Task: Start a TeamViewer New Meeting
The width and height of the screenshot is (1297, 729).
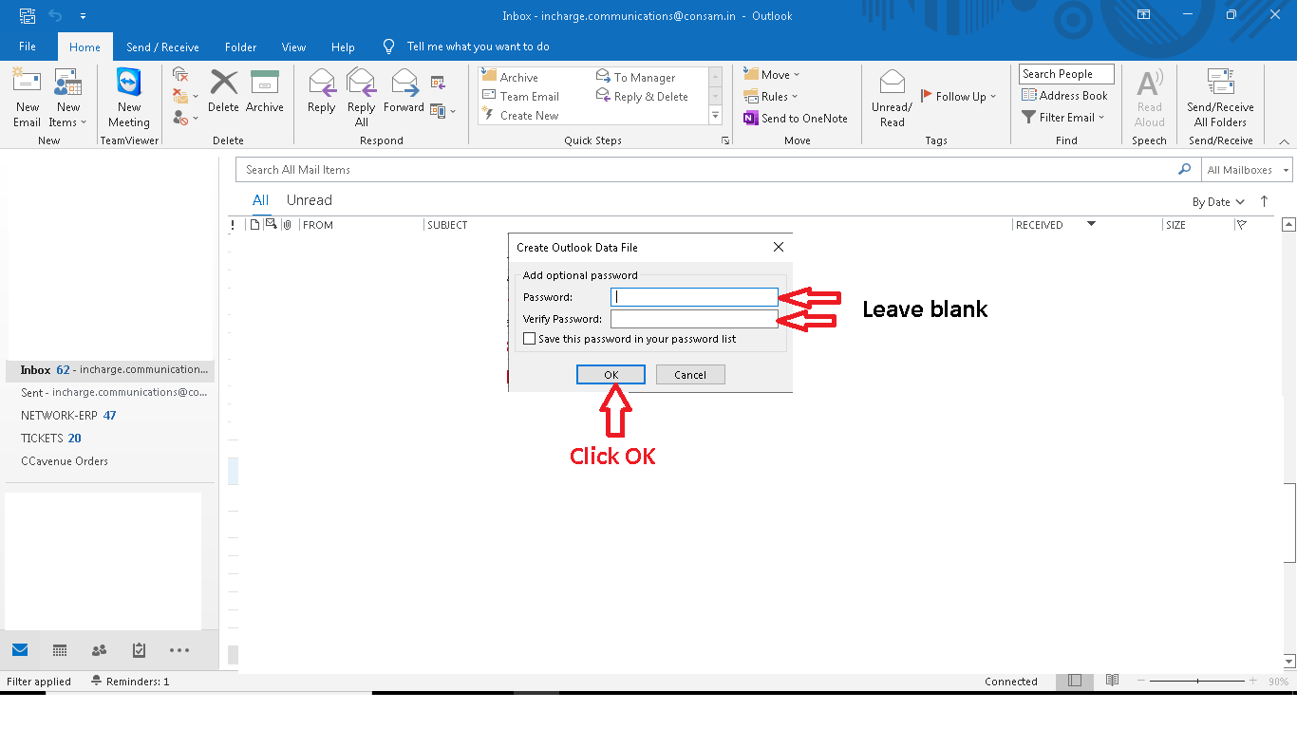Action: pyautogui.click(x=129, y=98)
